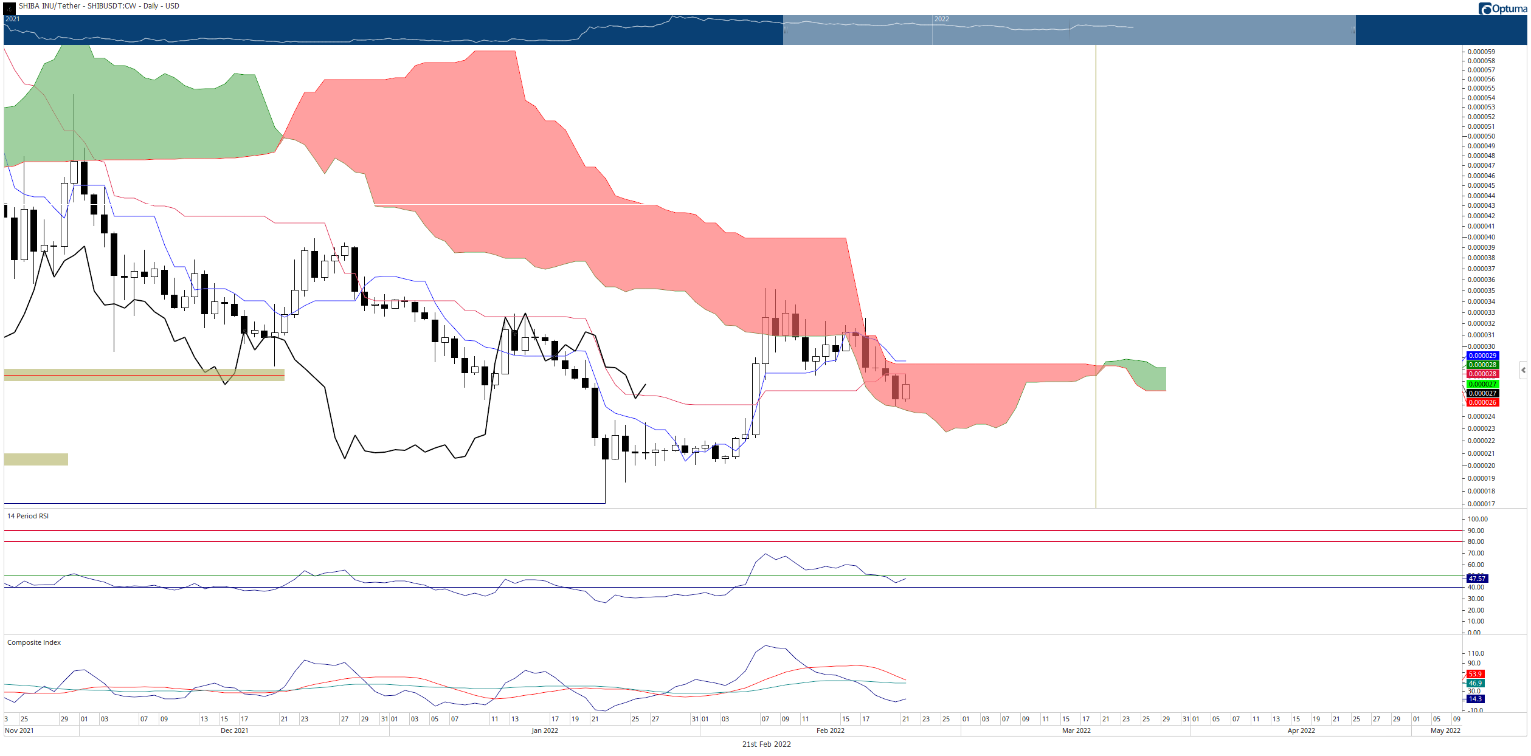This screenshot has width=1531, height=756.
Task: Grab the left handle of overview range selector
Action: (x=786, y=29)
